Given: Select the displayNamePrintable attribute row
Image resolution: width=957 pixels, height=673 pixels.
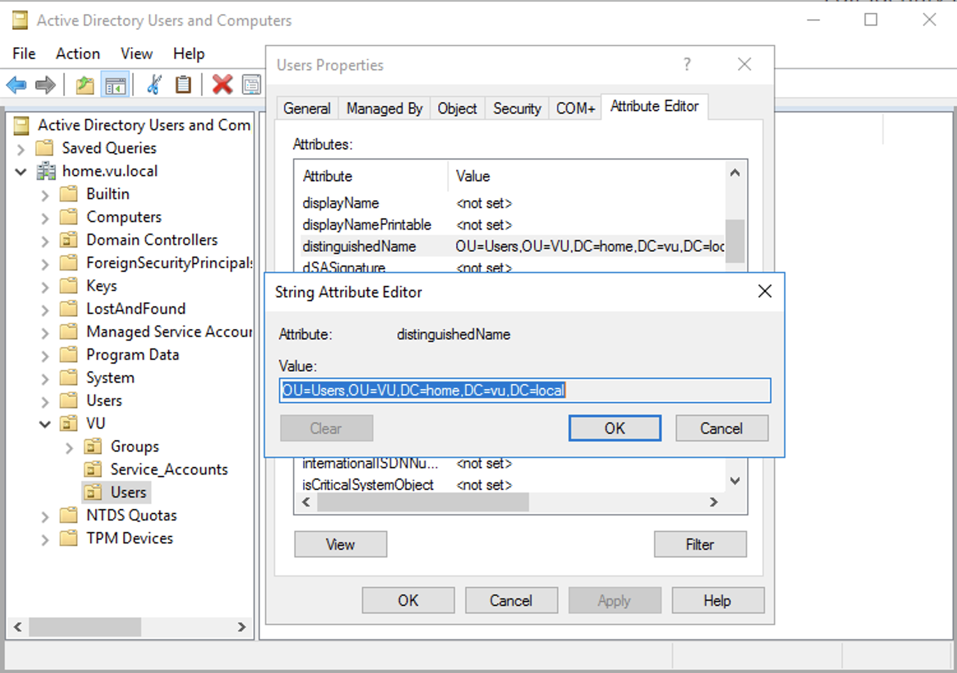Looking at the screenshot, I should [x=512, y=225].
